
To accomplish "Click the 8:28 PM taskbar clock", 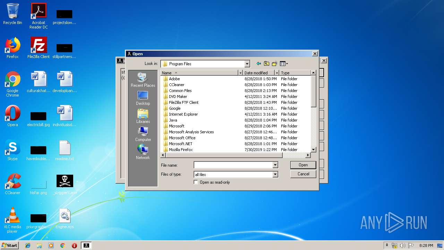I will [426, 245].
